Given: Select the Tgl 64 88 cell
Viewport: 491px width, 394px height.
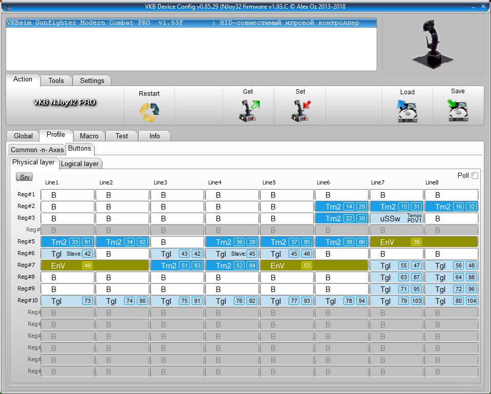Looking at the screenshot, I should (452, 277).
